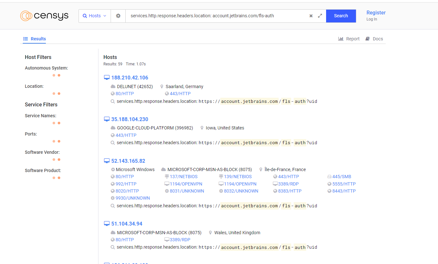Click the 'Ports:' filter label
This screenshot has height=264, width=438.
coord(31,134)
